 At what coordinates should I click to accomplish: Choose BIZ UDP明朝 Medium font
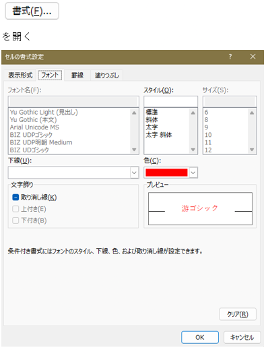pos(41,142)
